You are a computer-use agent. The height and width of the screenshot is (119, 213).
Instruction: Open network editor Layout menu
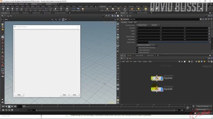[x=145, y=62]
